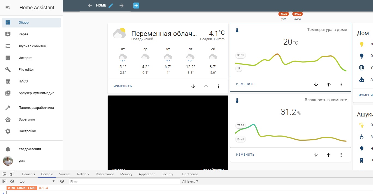
Task: Open HACS from sidebar
Action: (x=31, y=81)
